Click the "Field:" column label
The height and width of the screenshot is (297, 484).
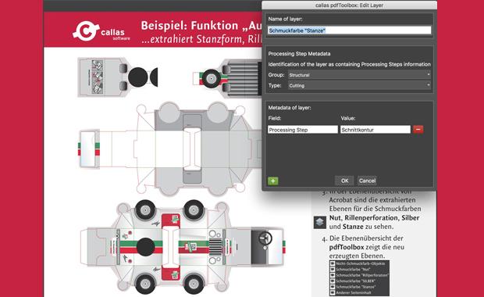pos(275,118)
